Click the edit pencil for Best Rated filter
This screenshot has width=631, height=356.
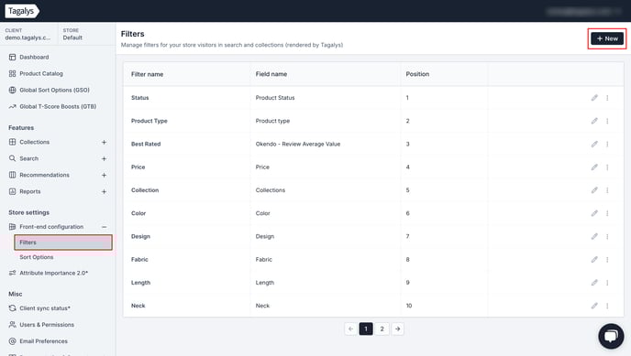tap(594, 144)
